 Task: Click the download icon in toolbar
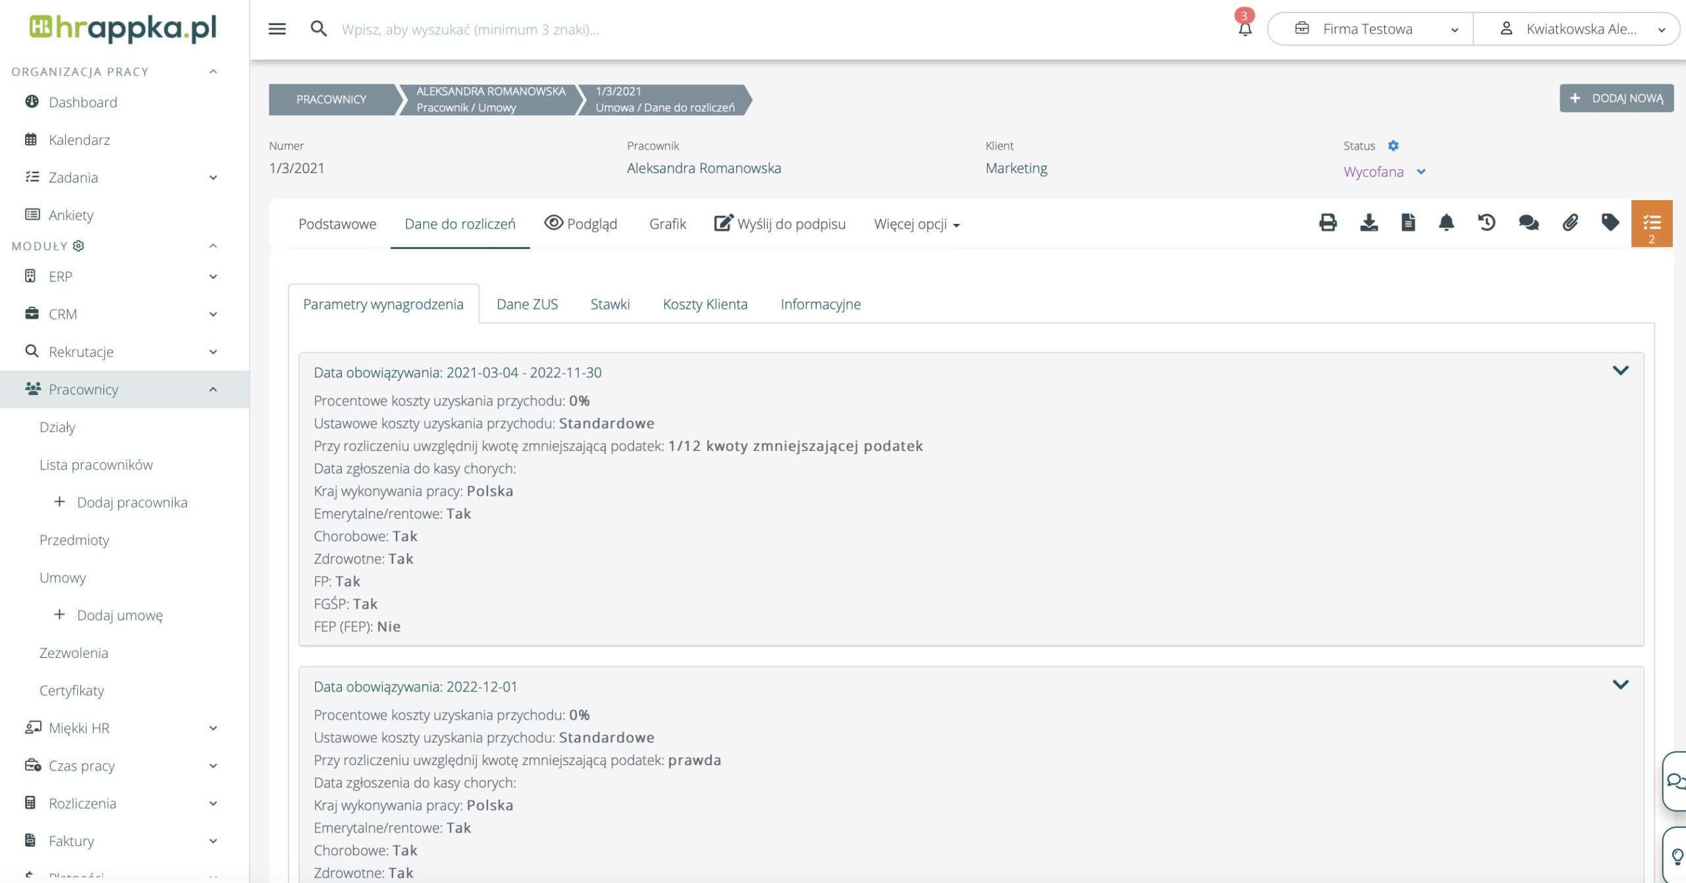coord(1369,223)
